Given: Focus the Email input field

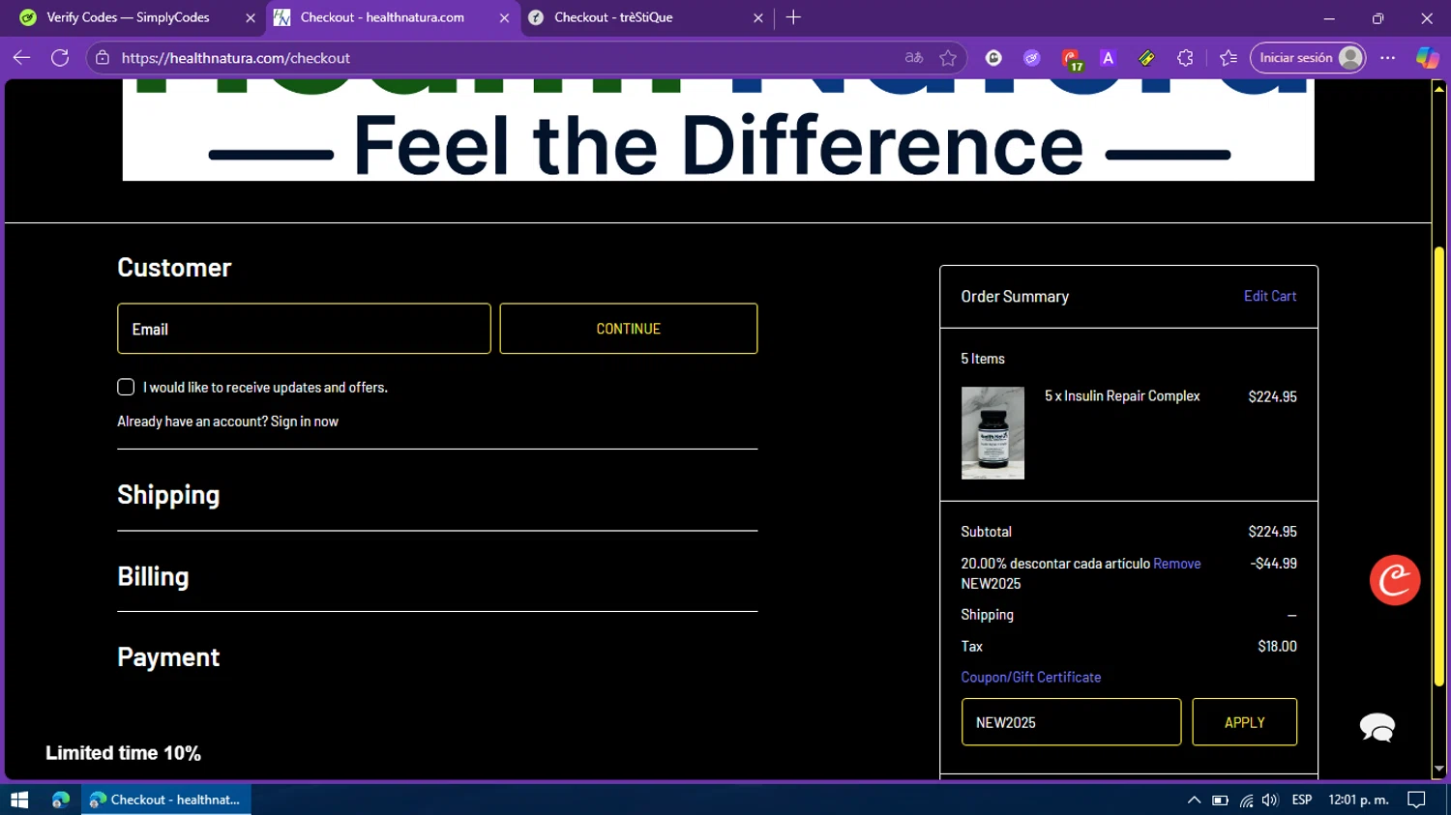Looking at the screenshot, I should [304, 329].
